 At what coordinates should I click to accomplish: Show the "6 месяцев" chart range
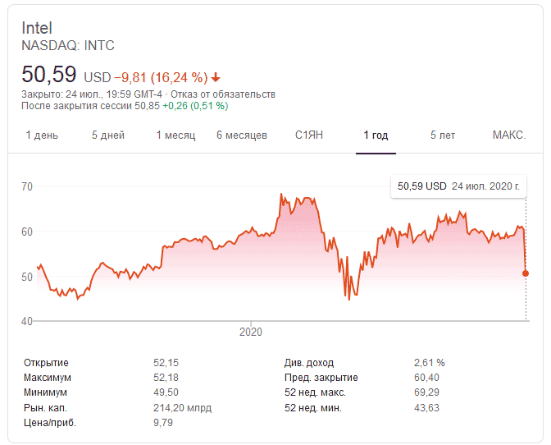point(242,135)
